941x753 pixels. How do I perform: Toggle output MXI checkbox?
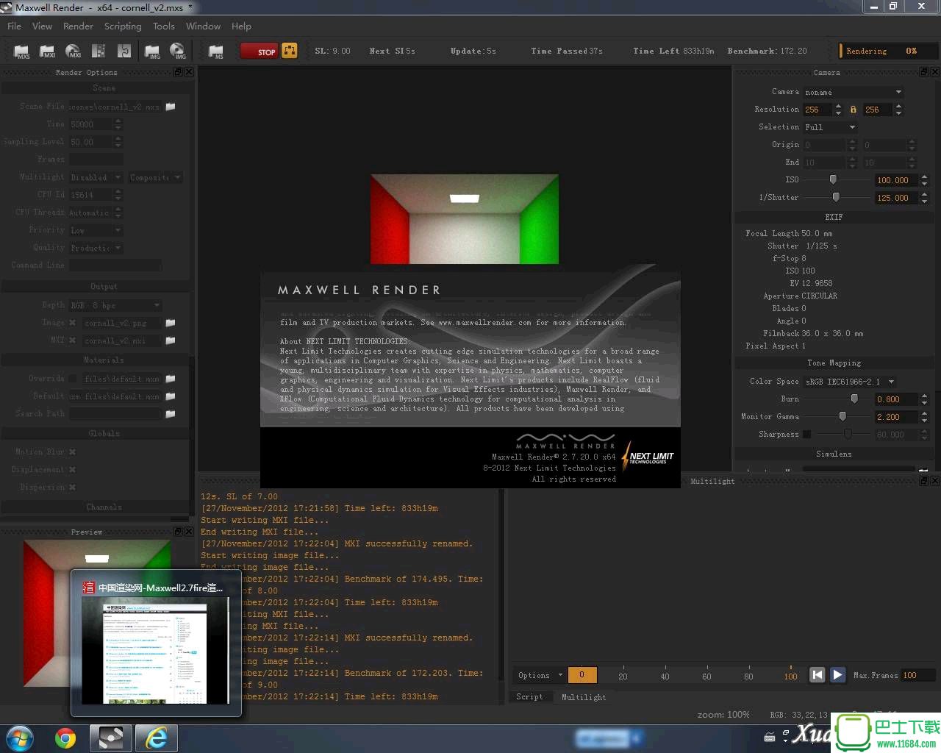[x=73, y=340]
